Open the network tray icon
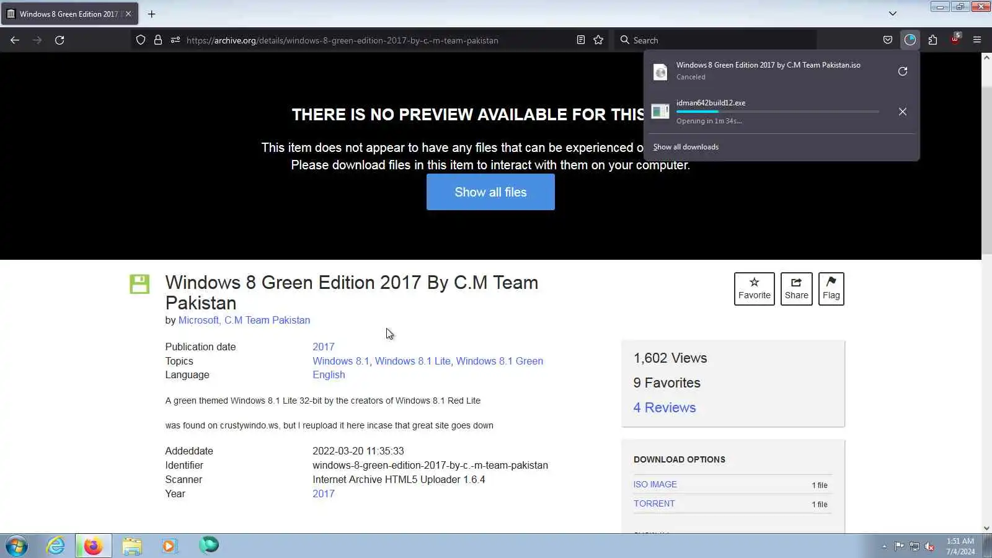The width and height of the screenshot is (992, 558). pyautogui.click(x=914, y=547)
